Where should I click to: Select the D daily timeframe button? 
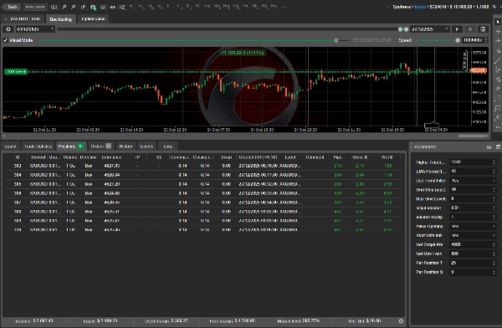coord(189,7)
